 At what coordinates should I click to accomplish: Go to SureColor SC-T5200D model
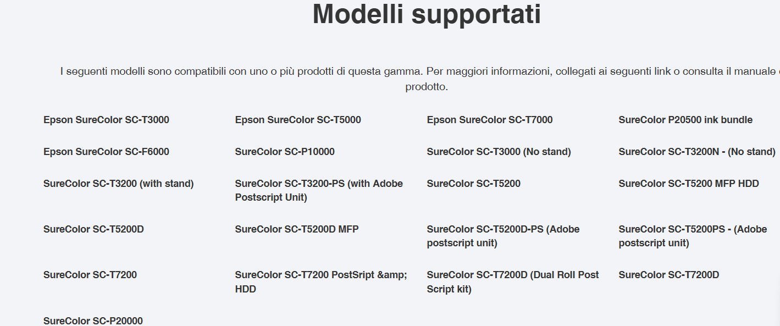tap(93, 229)
